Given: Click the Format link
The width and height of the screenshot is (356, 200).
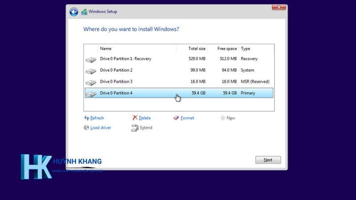Looking at the screenshot, I should [187, 118].
